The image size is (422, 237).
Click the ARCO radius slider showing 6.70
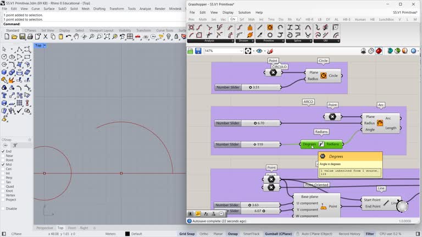[x=259, y=123]
